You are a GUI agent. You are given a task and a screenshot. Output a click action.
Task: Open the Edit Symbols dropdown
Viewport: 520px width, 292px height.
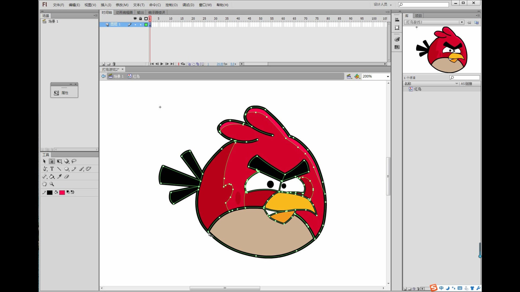(357, 77)
